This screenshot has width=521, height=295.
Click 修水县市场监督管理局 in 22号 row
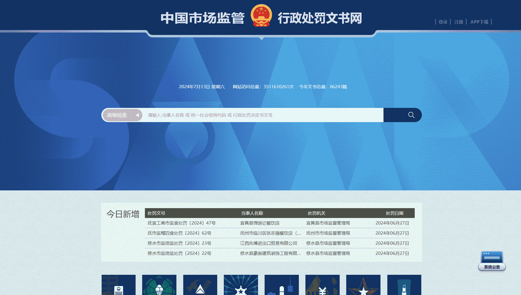[328, 253]
